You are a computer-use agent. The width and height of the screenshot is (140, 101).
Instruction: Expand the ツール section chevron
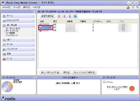pyautogui.click(x=33, y=59)
